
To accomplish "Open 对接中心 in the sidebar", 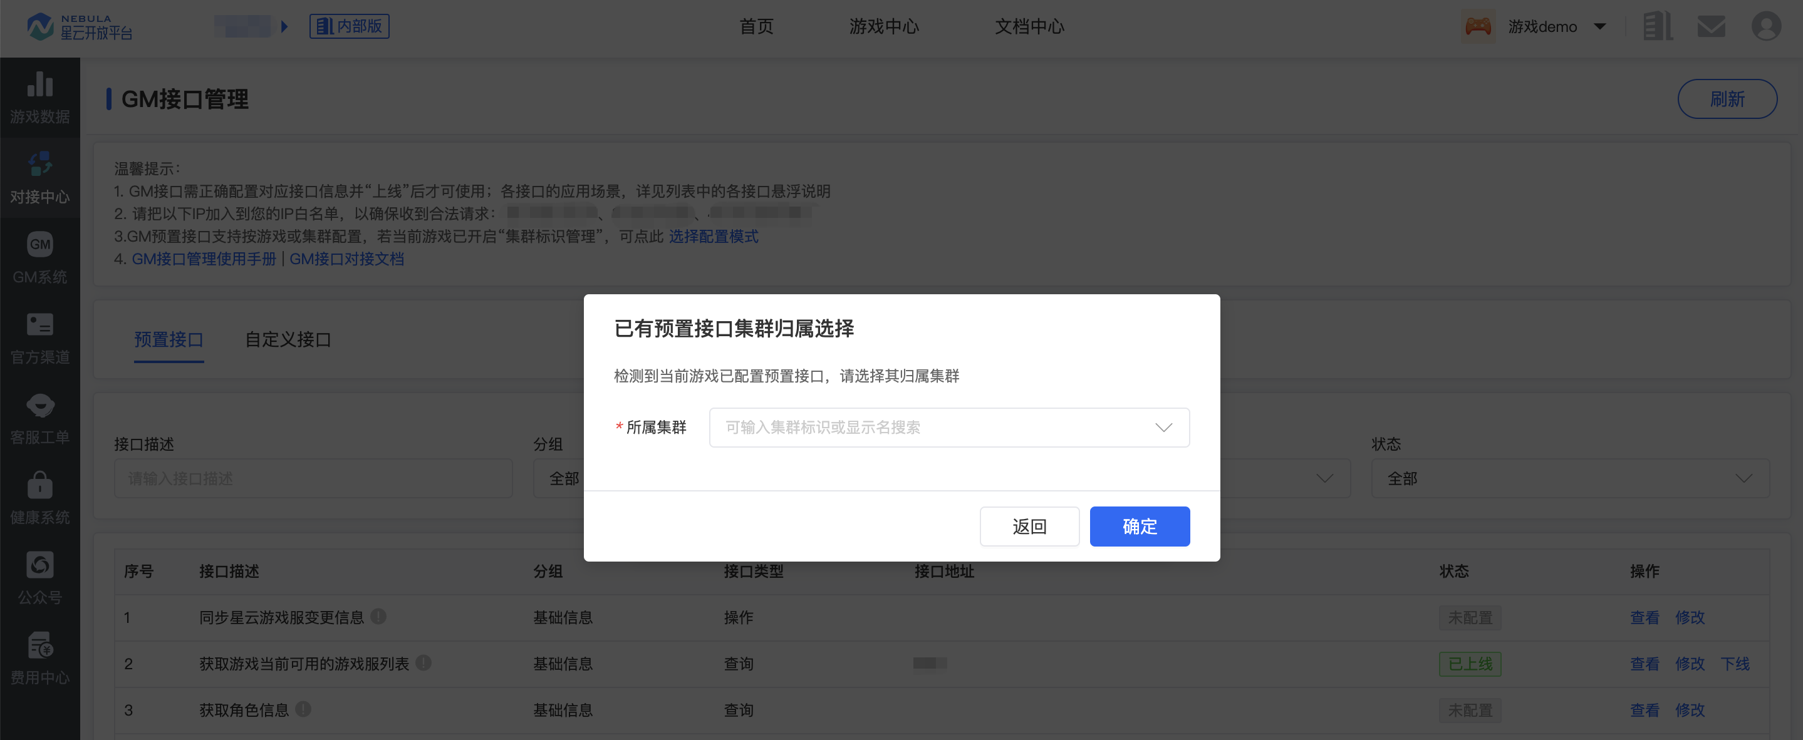I will tap(40, 178).
